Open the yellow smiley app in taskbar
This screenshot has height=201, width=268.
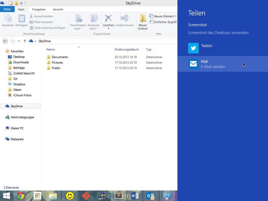coord(70,196)
